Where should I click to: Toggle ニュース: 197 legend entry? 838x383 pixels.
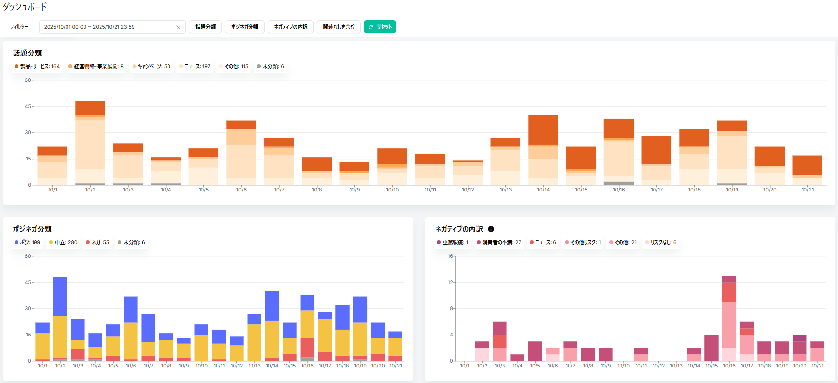[195, 67]
